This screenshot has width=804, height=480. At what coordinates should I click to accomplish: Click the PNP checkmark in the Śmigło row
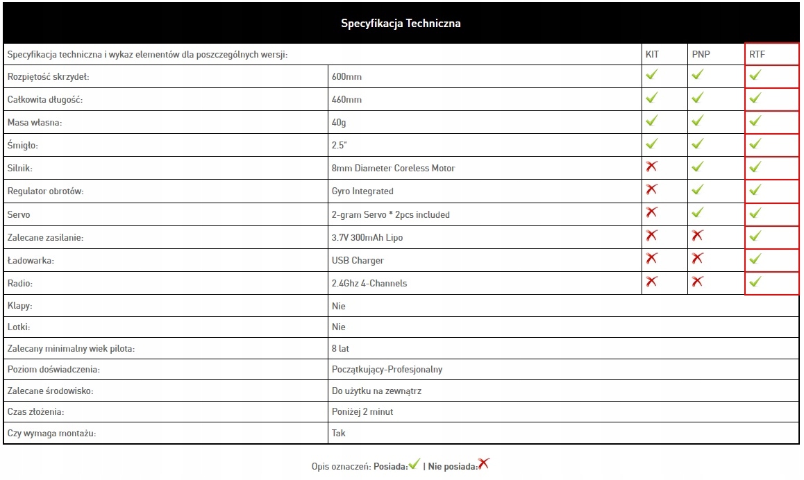tap(697, 144)
